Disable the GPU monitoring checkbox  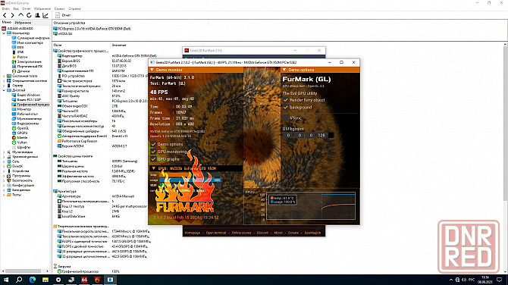click(x=154, y=152)
